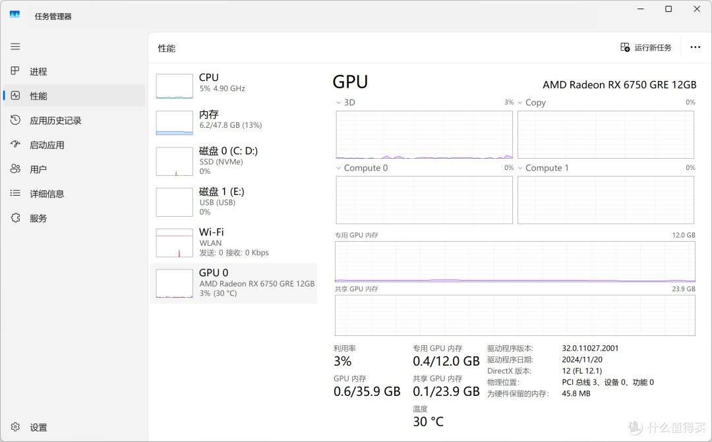
Task: Switch to 详细信息 tab
Action: point(74,194)
